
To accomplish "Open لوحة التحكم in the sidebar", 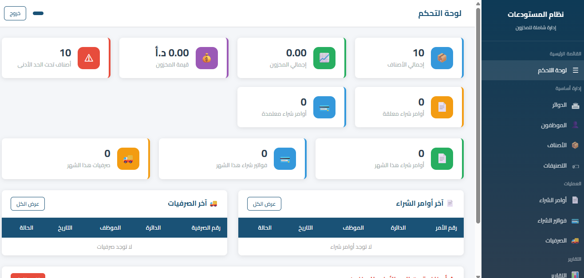I will 533,70.
